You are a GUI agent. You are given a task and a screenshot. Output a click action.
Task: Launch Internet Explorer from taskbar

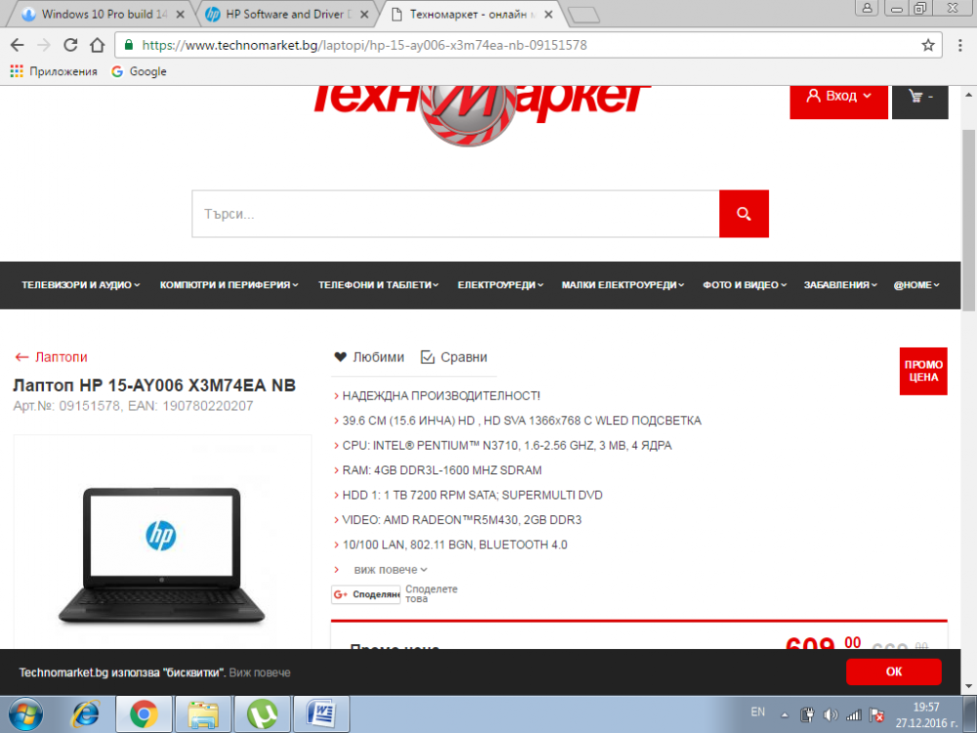point(85,713)
